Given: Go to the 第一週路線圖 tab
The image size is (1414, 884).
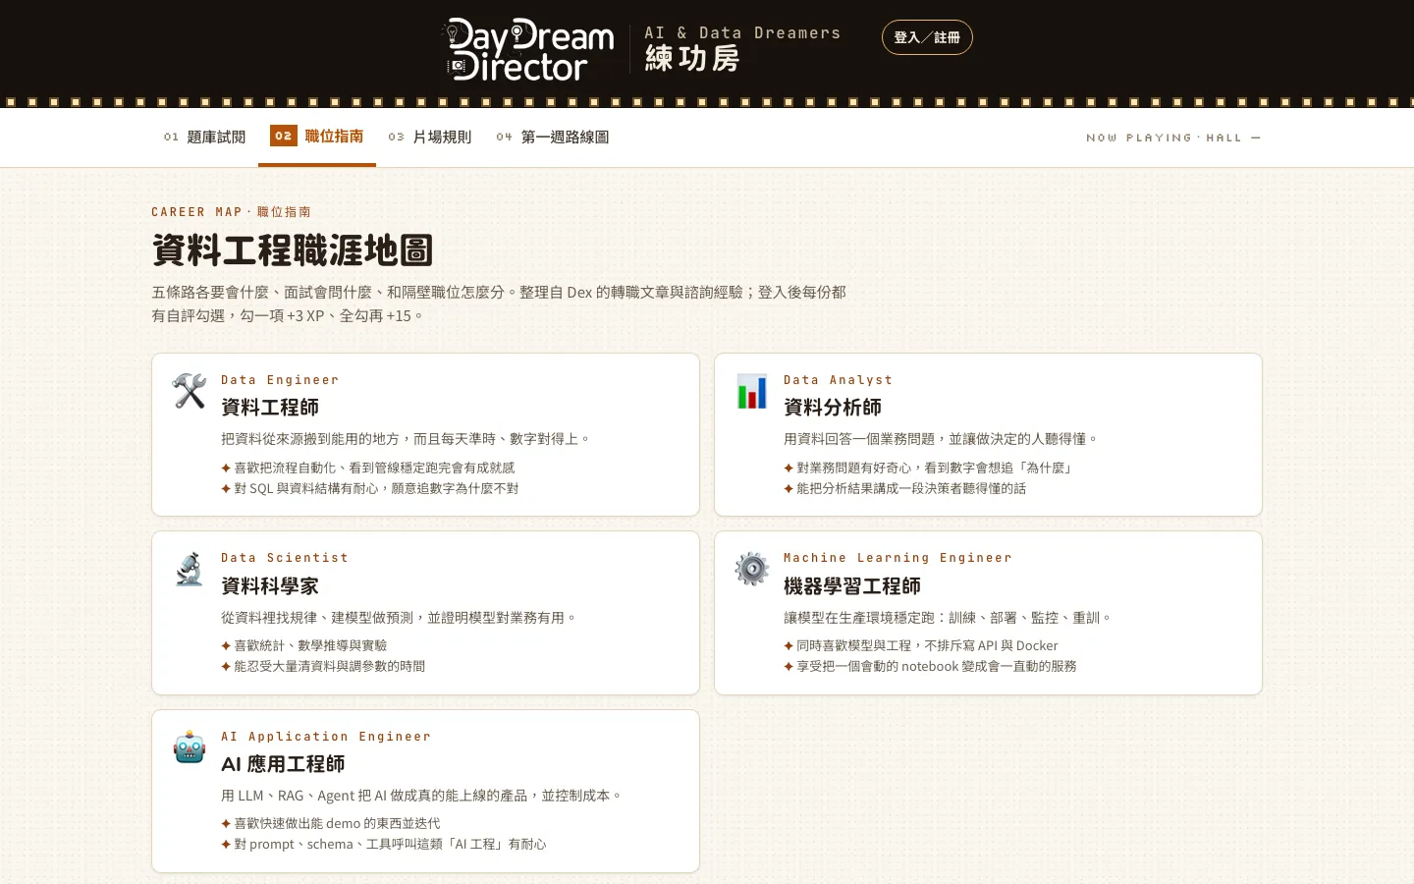Looking at the screenshot, I should click(x=553, y=137).
